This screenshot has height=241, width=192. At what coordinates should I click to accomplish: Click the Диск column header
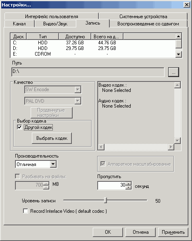point(19,37)
